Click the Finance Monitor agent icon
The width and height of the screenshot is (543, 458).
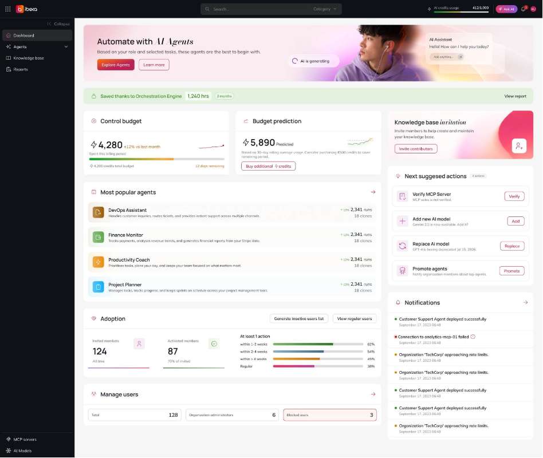click(x=99, y=237)
